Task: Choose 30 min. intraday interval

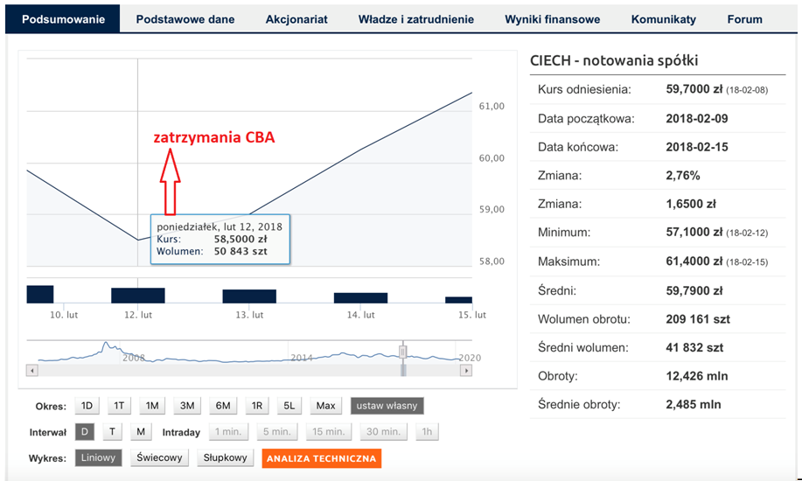Action: (384, 432)
